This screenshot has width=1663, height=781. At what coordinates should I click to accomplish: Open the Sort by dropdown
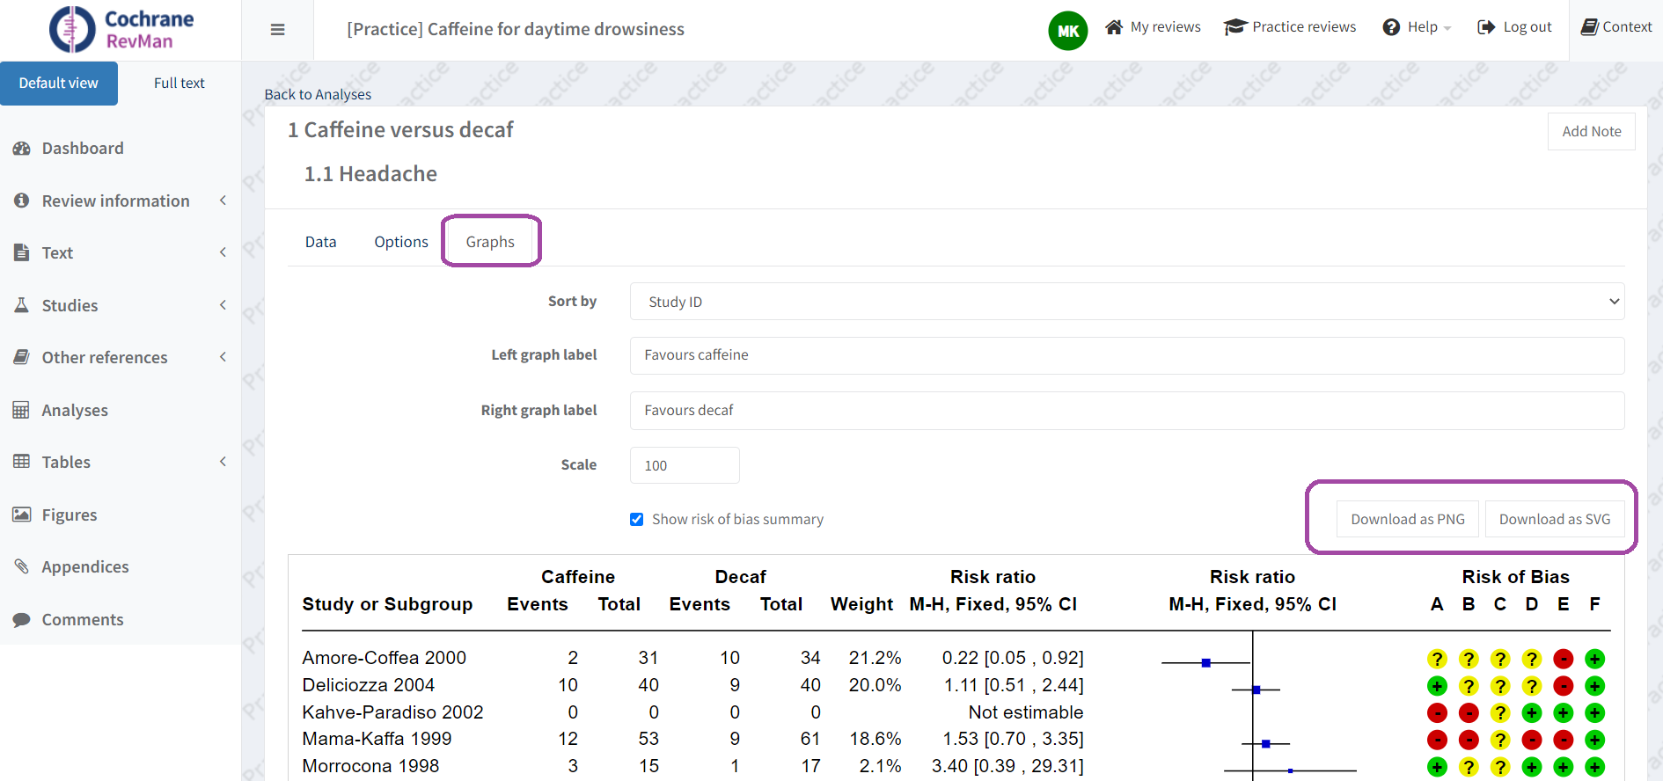click(x=1126, y=302)
